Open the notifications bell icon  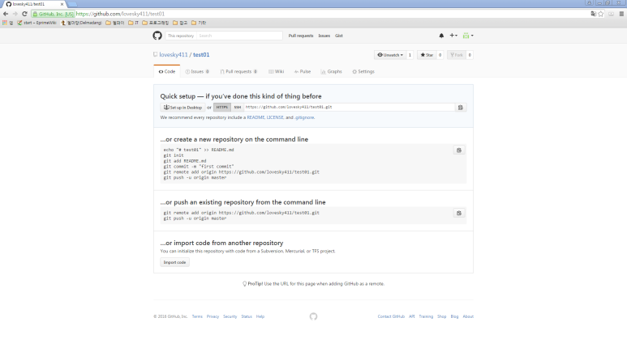pyautogui.click(x=441, y=36)
